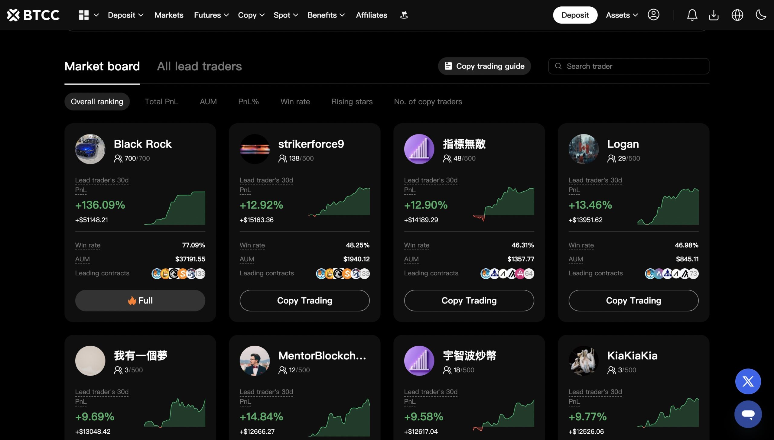Select PnL% ranking filter
774x440 pixels.
[x=249, y=102]
